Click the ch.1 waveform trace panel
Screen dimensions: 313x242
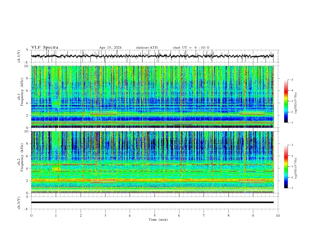155,56
